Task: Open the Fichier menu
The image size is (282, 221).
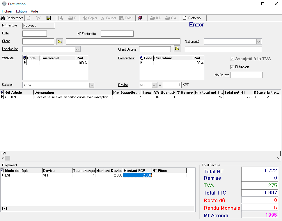Action: 7,11
